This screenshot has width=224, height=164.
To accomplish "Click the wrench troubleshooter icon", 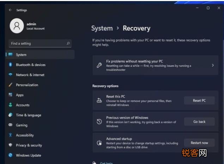I will tap(99, 65).
